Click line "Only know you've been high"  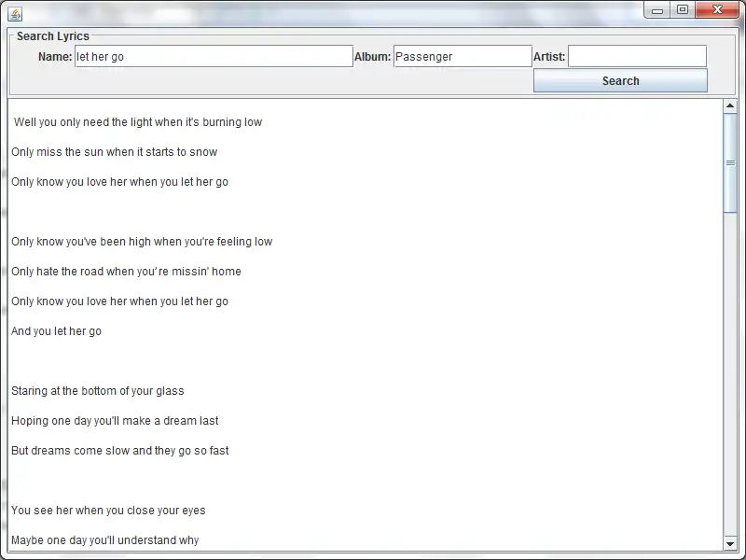click(142, 242)
